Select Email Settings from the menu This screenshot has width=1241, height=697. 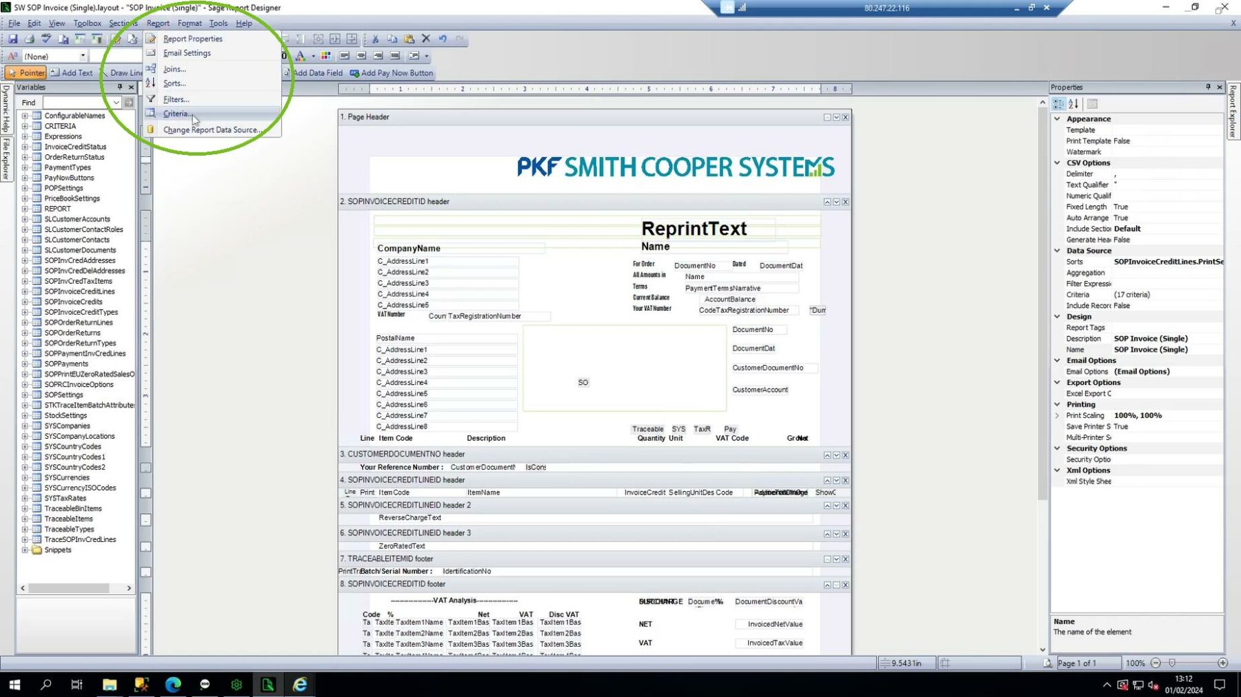click(212, 53)
